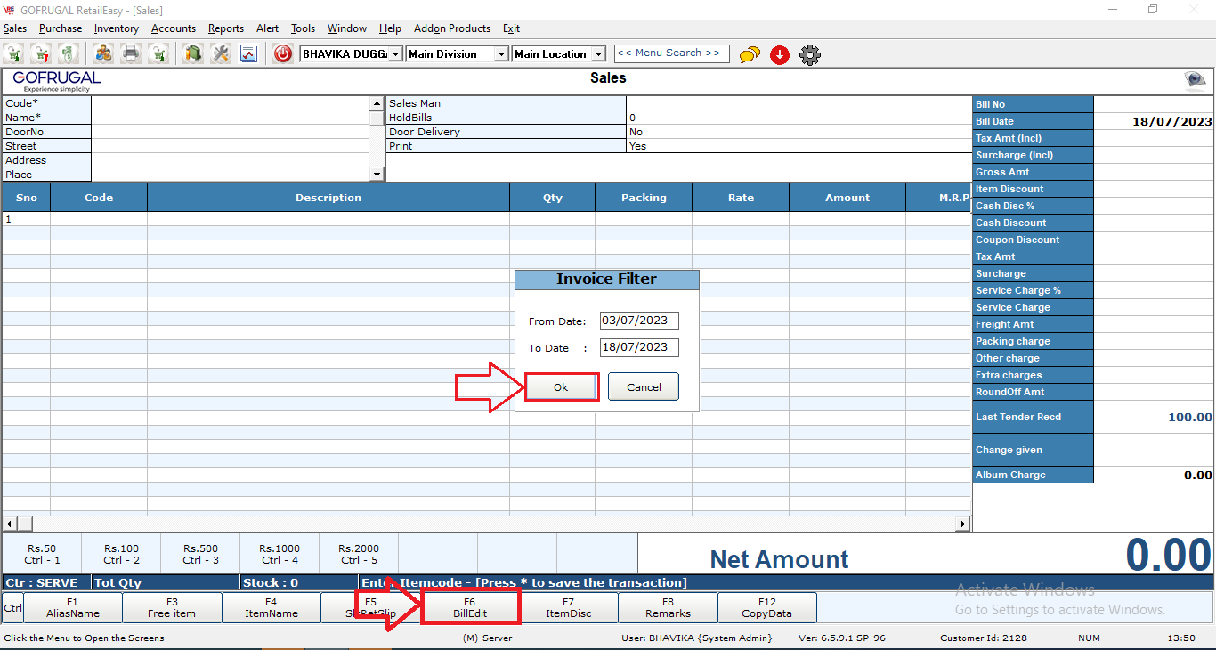Image resolution: width=1216 pixels, height=650 pixels.
Task: Click the customer Name* input field
Action: pyautogui.click(x=231, y=118)
